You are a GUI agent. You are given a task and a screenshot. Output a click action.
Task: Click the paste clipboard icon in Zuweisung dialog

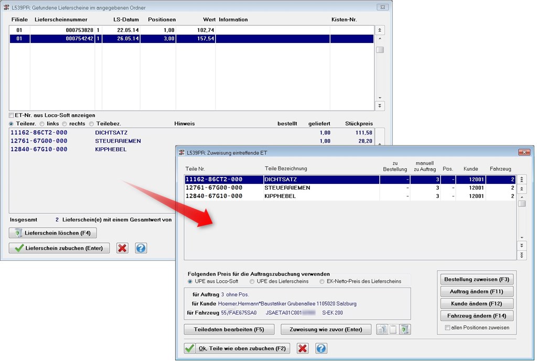pos(393,329)
